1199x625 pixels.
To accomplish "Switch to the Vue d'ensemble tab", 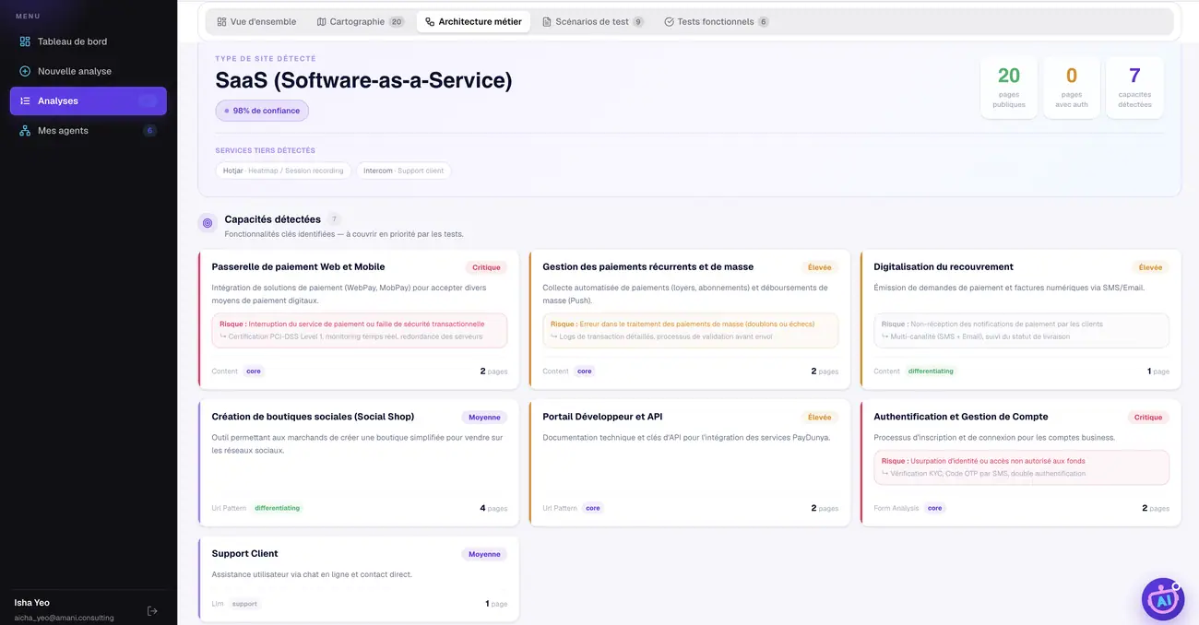I will (x=256, y=21).
